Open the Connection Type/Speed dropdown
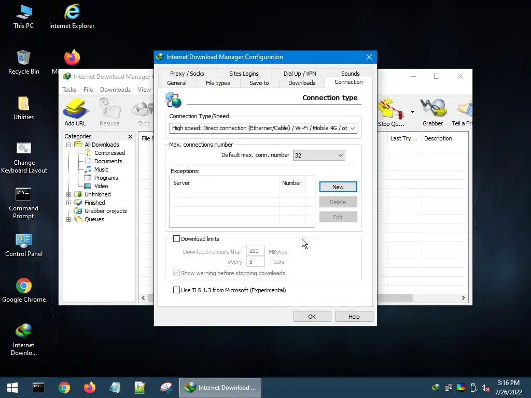The image size is (531, 398). coord(263,129)
